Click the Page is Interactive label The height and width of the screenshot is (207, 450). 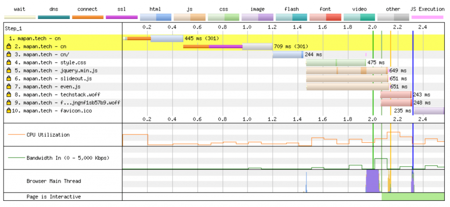point(54,196)
